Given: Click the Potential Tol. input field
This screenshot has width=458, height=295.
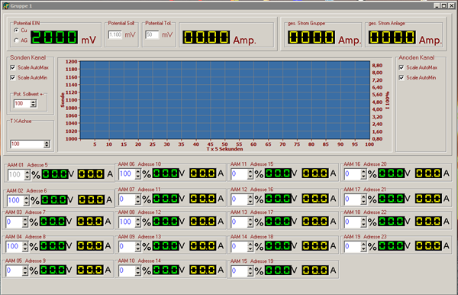Looking at the screenshot, I should [x=152, y=35].
